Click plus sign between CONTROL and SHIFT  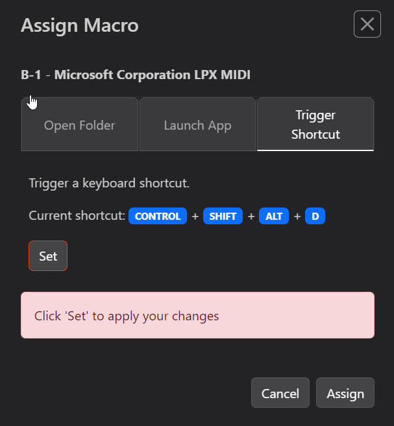(x=195, y=217)
